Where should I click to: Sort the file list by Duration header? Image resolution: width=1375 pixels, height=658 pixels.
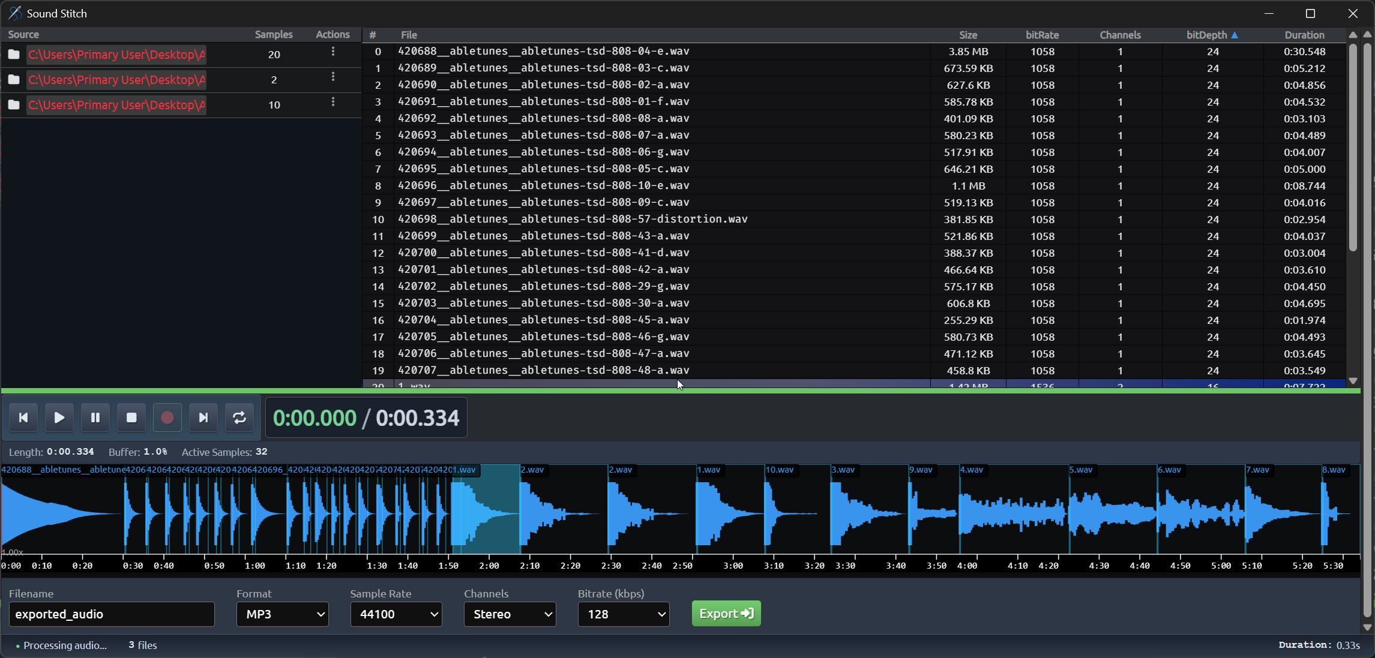(x=1304, y=35)
